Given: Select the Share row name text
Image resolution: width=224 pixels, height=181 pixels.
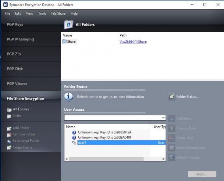Looking at the screenshot, I should point(71,42).
